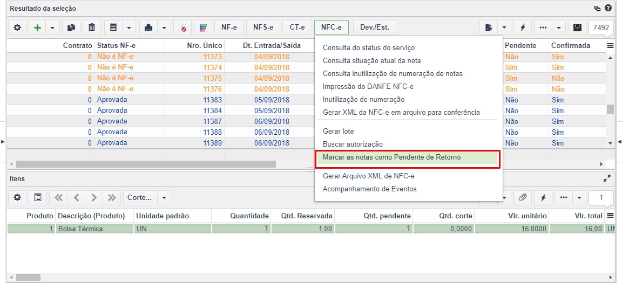Switch view mode with list icon
Image resolution: width=622 pixels, height=283 pixels.
click(x=113, y=27)
